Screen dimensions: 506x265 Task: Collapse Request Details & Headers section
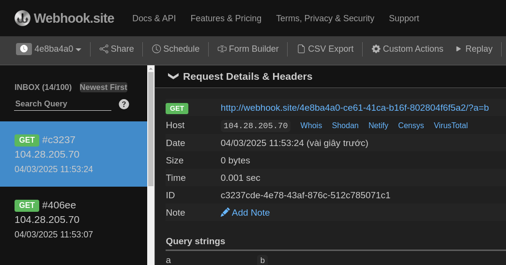(x=173, y=76)
